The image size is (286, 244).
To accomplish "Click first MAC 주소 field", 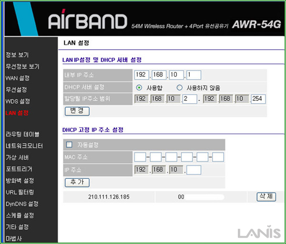I will [140, 157].
